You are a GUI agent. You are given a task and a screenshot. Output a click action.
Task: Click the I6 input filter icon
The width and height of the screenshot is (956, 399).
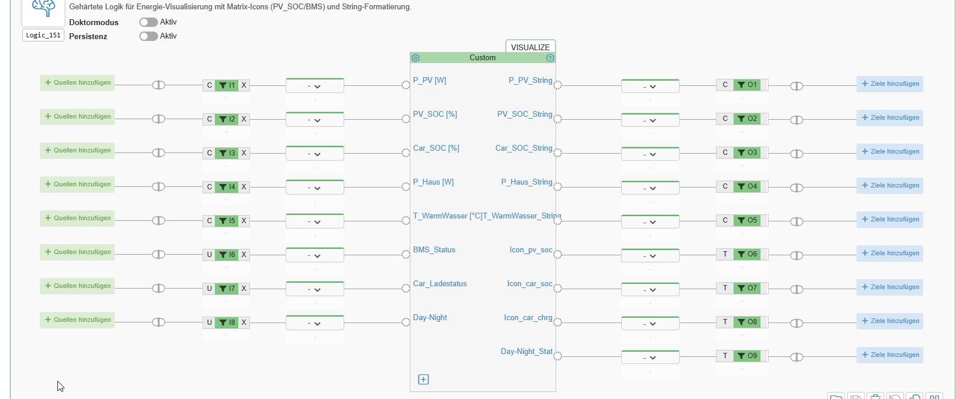tap(223, 255)
